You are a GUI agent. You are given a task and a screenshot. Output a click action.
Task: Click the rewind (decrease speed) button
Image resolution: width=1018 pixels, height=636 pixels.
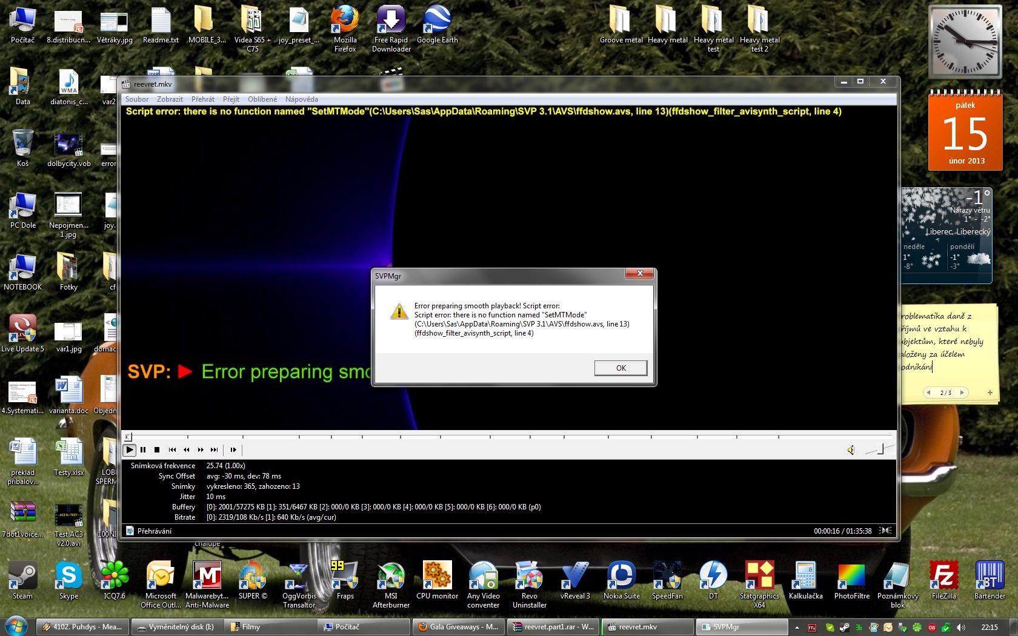point(186,449)
